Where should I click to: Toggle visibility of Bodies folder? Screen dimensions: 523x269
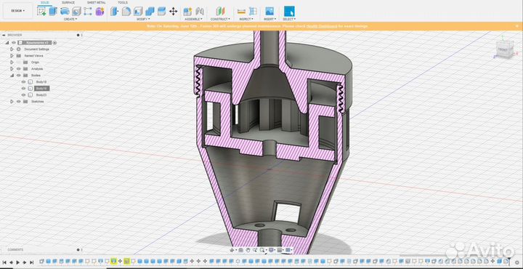point(19,76)
